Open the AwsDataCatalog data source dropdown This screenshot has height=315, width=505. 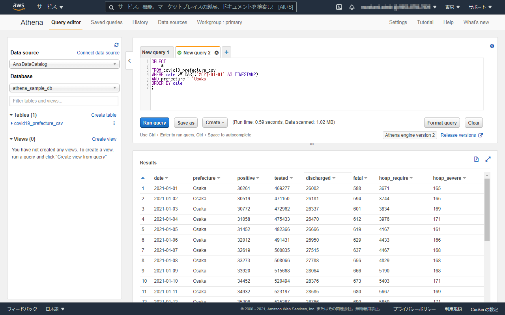64,64
